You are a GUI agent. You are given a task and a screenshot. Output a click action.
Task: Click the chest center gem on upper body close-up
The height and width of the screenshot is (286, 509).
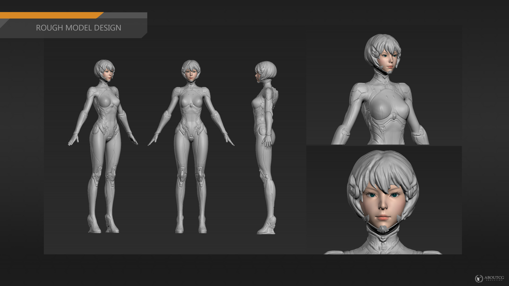point(394,116)
